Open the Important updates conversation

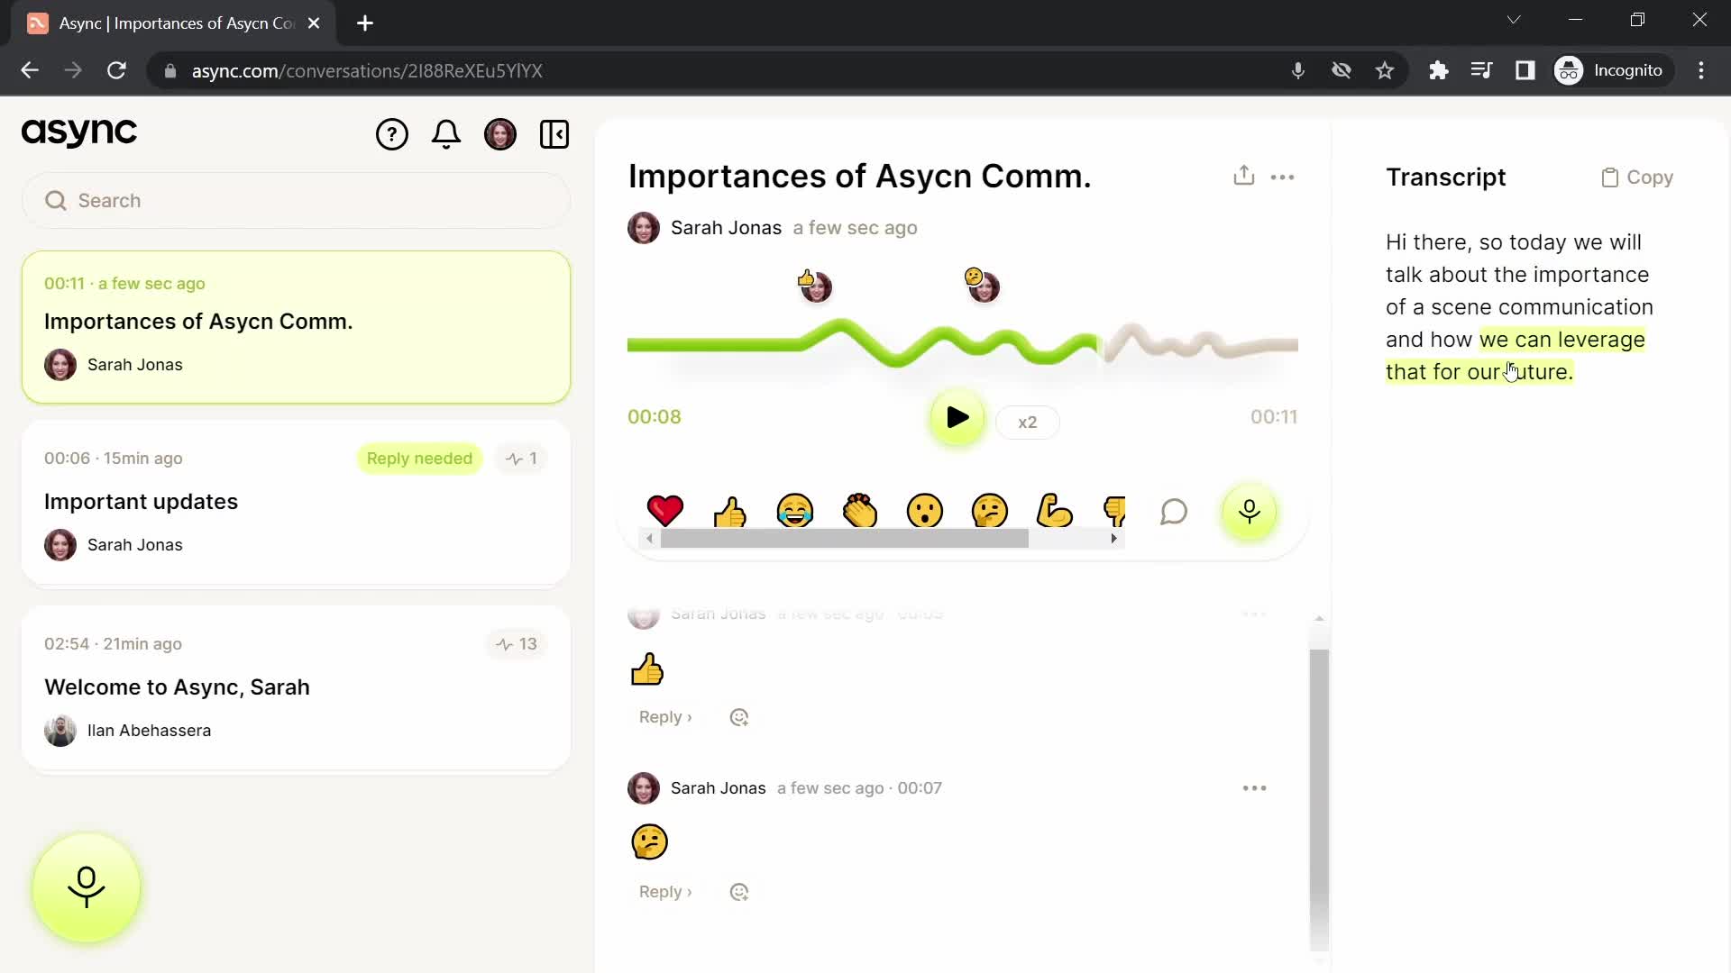coord(142,500)
